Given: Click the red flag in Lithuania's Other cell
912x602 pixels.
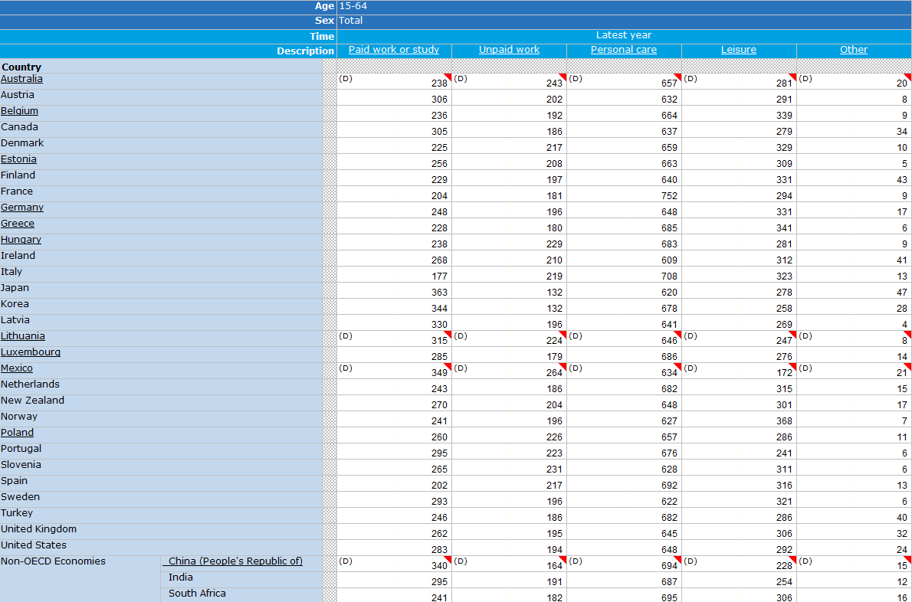Looking at the screenshot, I should (x=907, y=334).
